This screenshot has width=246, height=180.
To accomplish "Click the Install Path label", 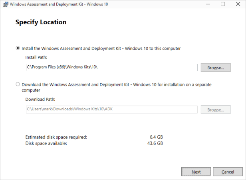I will click(36, 57).
